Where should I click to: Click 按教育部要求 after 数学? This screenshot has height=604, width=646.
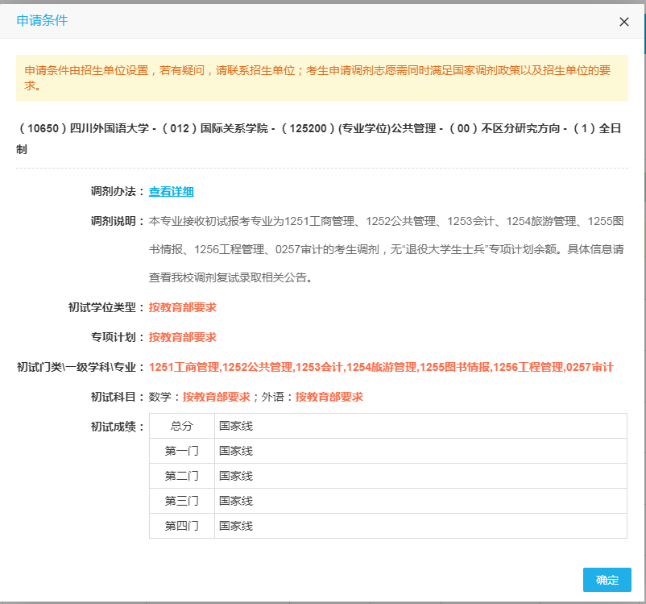coord(217,397)
